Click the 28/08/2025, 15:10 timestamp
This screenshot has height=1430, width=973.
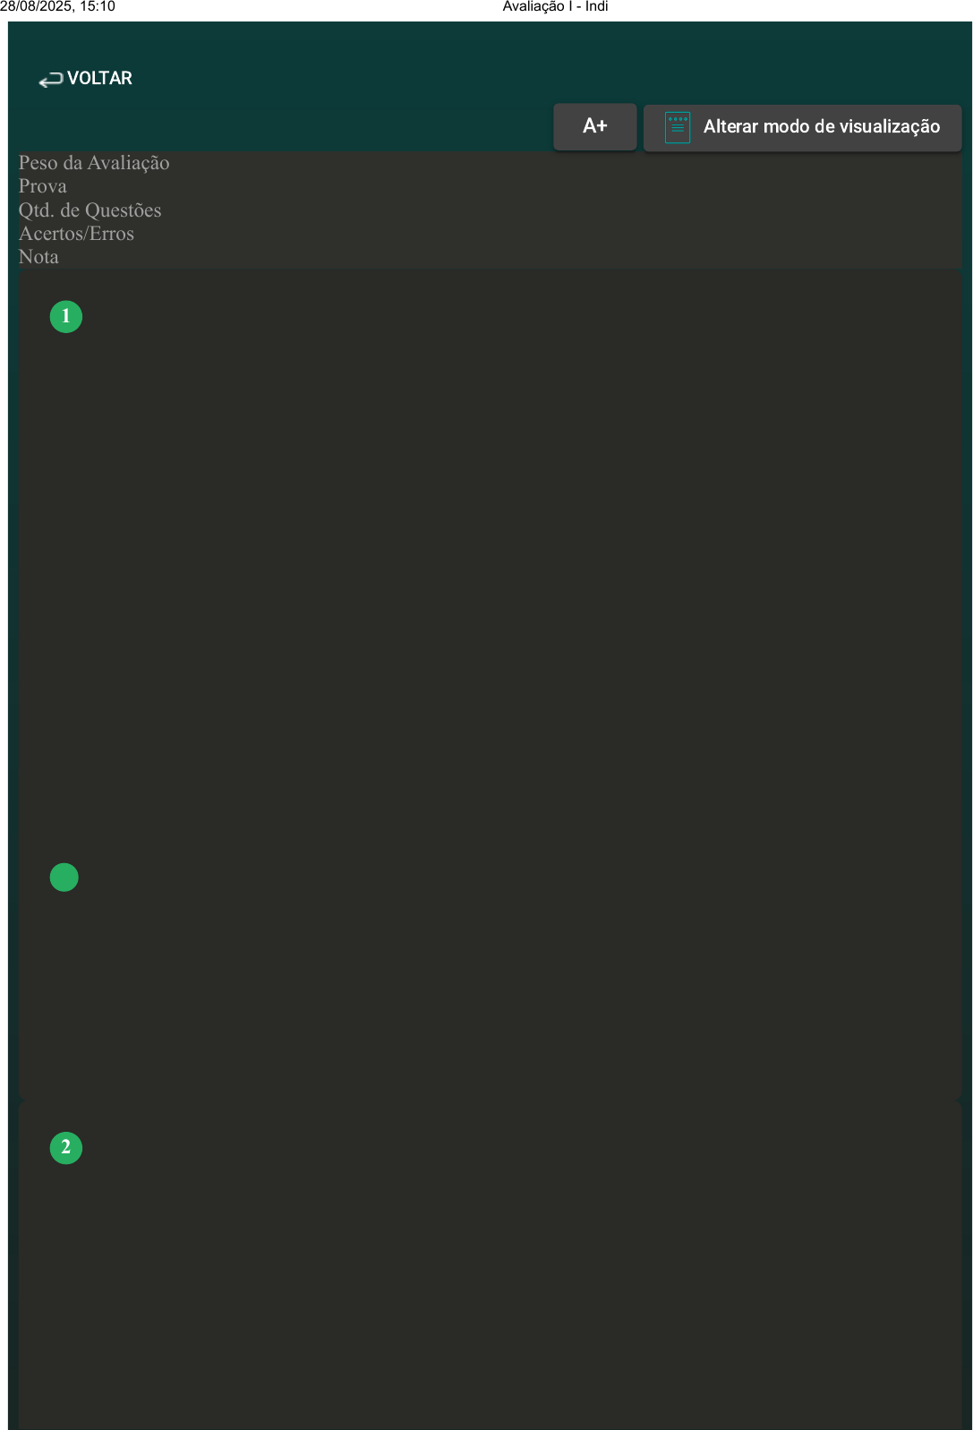coord(58,6)
